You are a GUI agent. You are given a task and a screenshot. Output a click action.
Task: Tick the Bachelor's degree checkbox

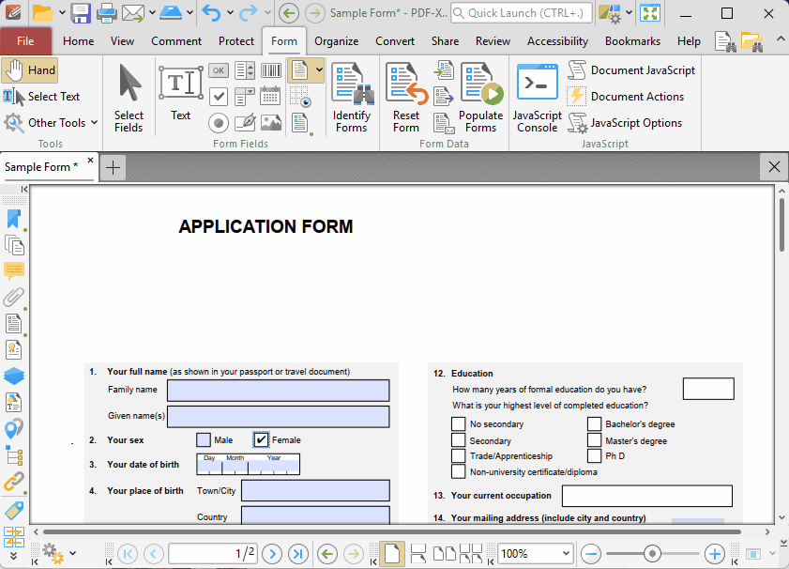pyautogui.click(x=594, y=423)
